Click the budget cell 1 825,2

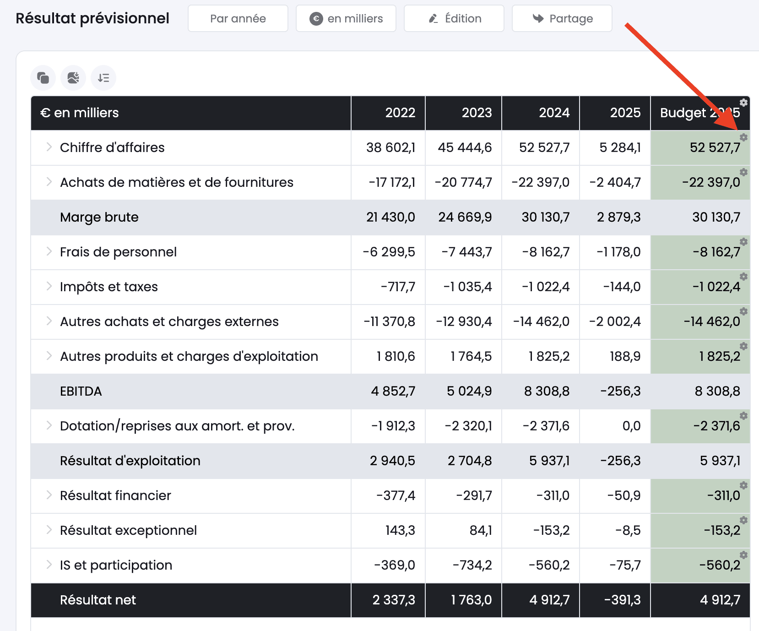click(700, 356)
